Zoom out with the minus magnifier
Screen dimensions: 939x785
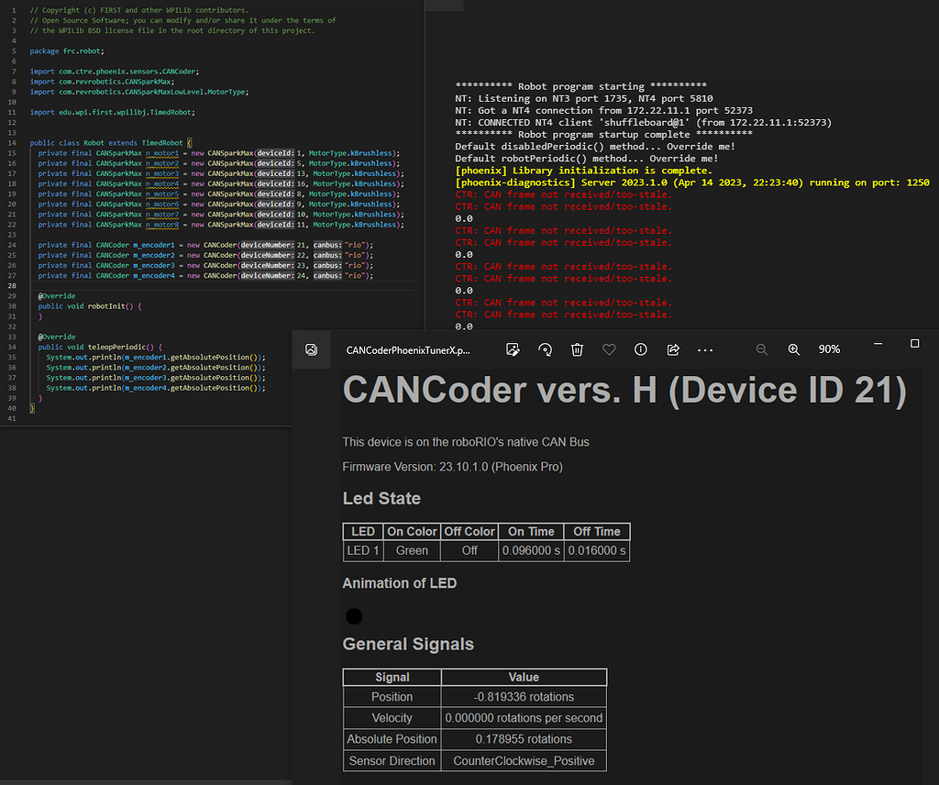(x=762, y=349)
